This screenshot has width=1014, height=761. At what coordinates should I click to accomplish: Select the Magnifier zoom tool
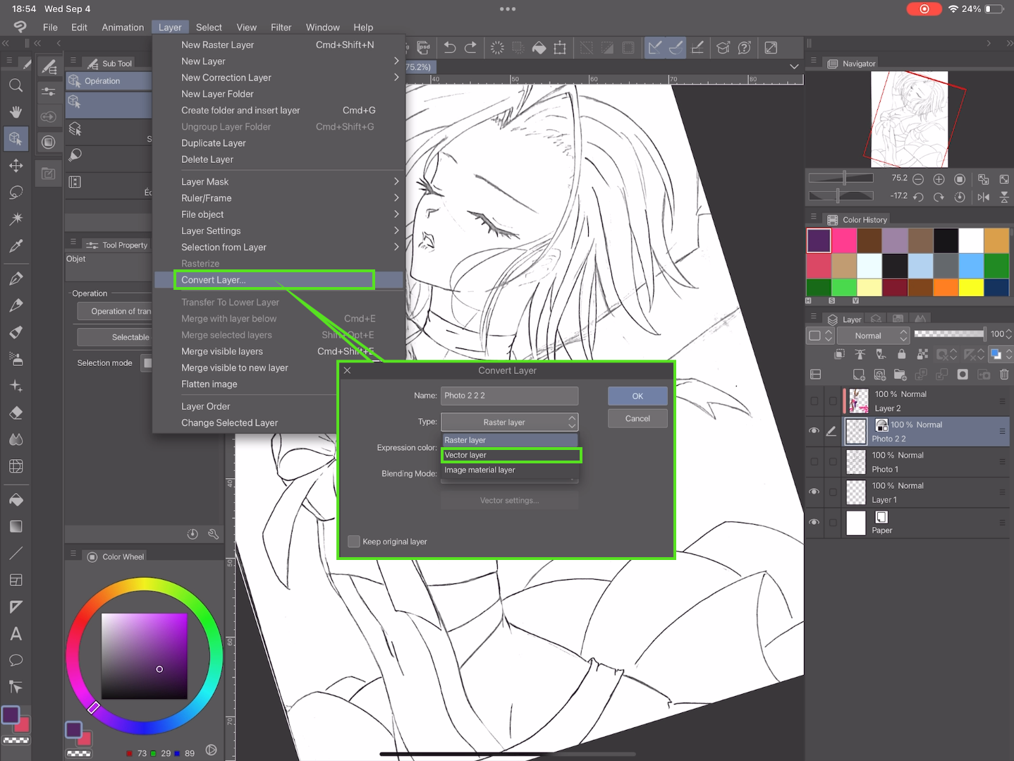coord(16,85)
